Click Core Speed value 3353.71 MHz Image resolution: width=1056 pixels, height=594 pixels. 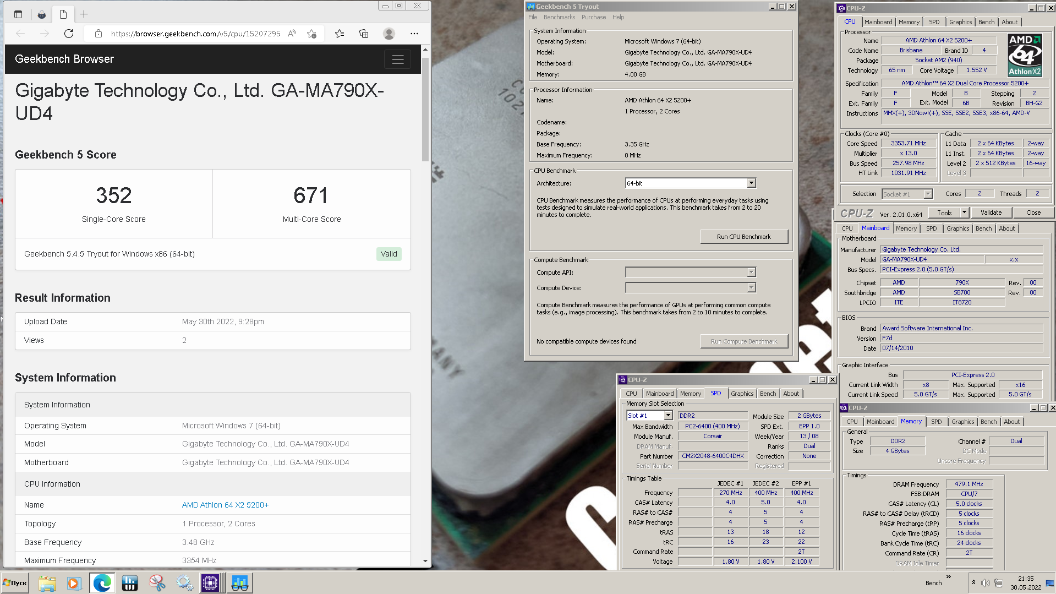pyautogui.click(x=908, y=143)
